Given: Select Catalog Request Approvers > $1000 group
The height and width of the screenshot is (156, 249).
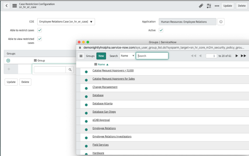Looking at the screenshot, I should click(113, 70).
